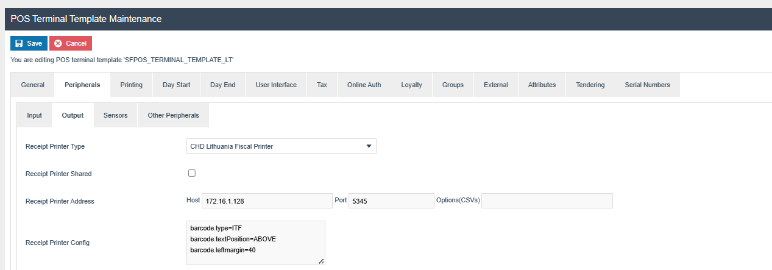772x270 pixels.
Task: Go to the Day End tab
Action: (222, 85)
